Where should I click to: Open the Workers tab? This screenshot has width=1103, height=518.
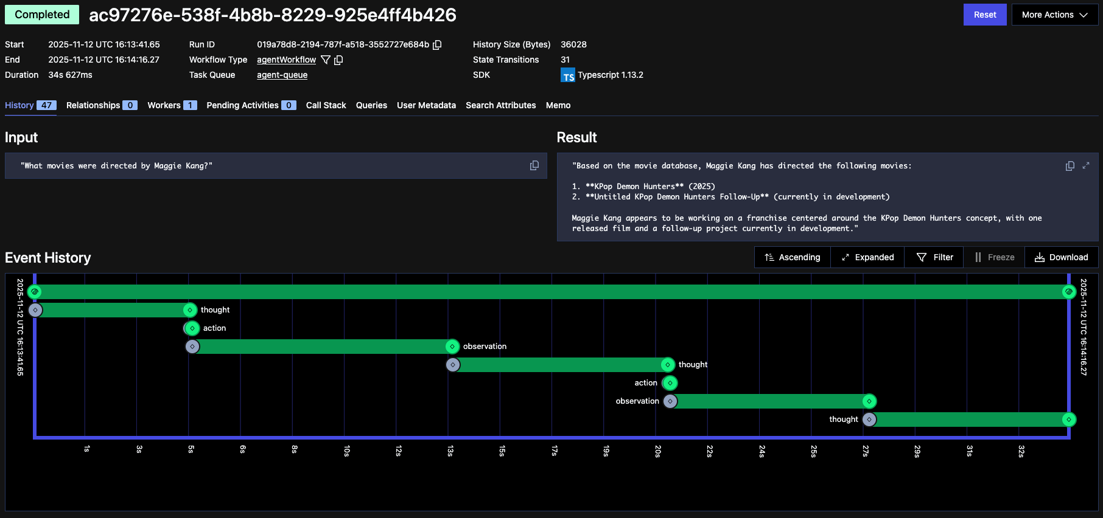point(172,105)
